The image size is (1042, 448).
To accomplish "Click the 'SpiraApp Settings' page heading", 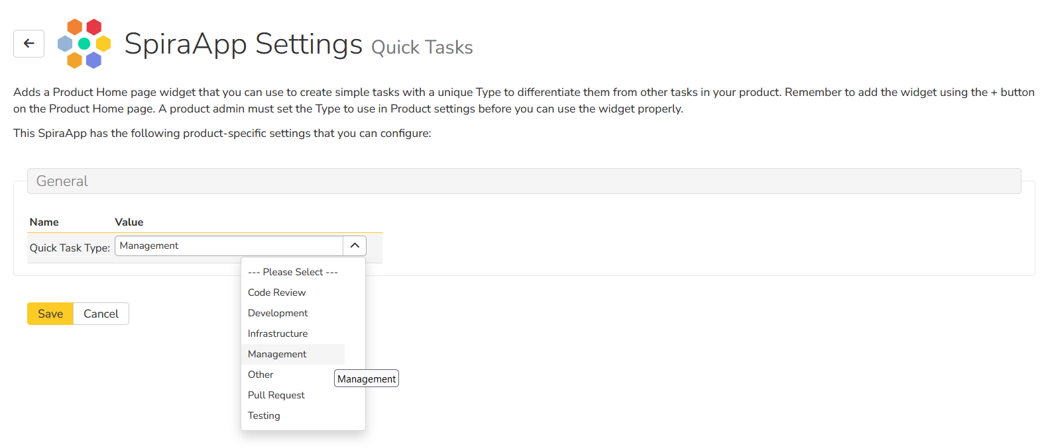I will point(243,44).
